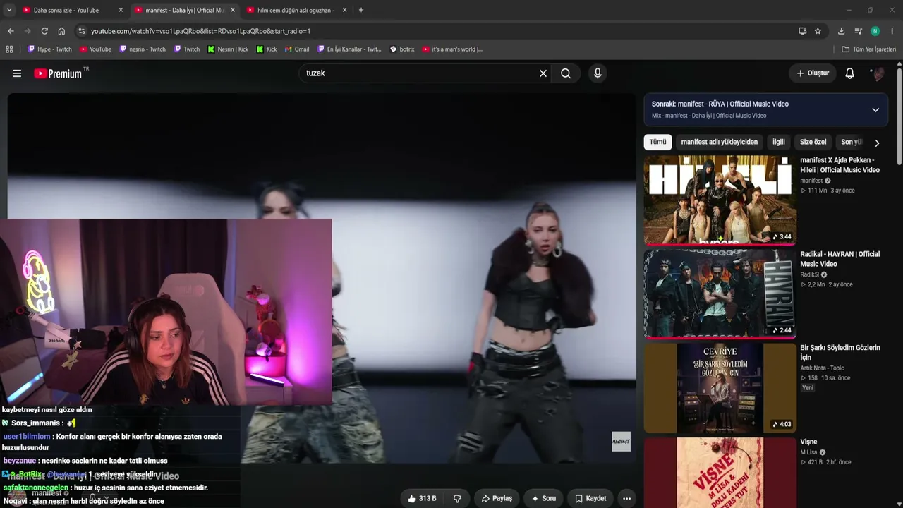Click manifest watermark logo in video

click(x=621, y=442)
